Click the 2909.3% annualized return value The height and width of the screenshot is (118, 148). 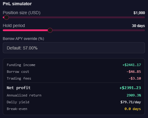pos(134,95)
